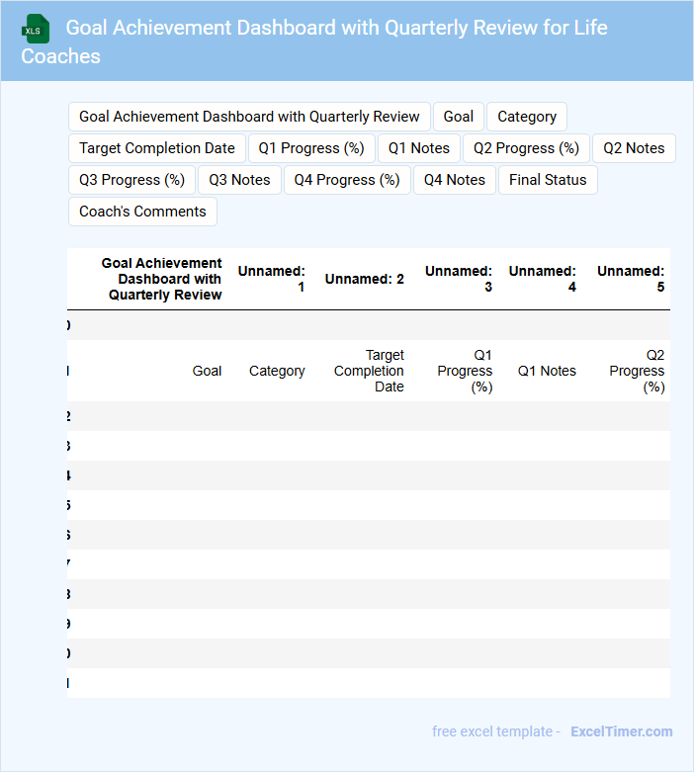Open the 'Q1 Notes' tag
Viewport: 694px width, 772px height.
[x=419, y=148]
